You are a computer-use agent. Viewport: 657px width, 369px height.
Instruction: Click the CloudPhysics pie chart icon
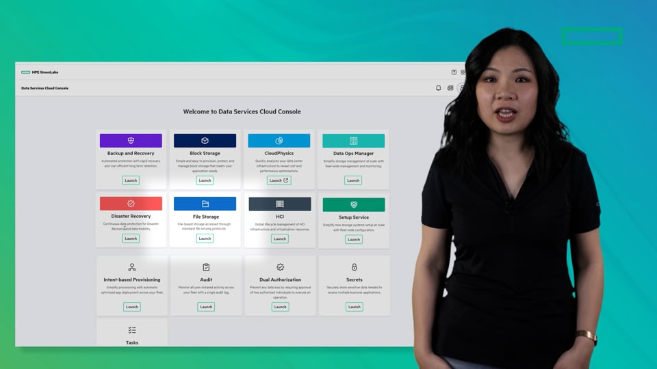coord(279,141)
